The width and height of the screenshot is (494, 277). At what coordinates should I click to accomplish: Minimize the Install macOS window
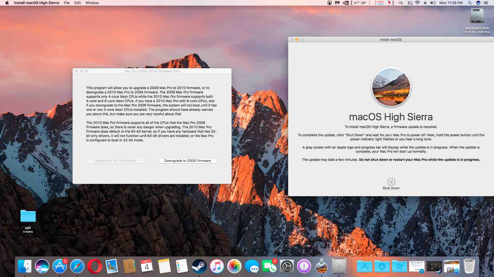click(x=297, y=39)
